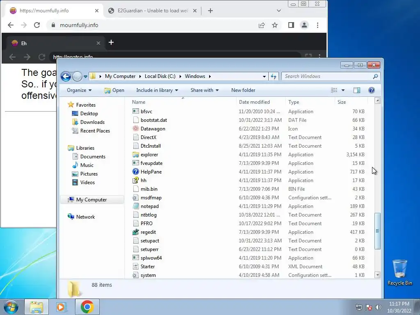Click the file list scrollbar thumb
The width and height of the screenshot is (420, 315).
[377, 231]
